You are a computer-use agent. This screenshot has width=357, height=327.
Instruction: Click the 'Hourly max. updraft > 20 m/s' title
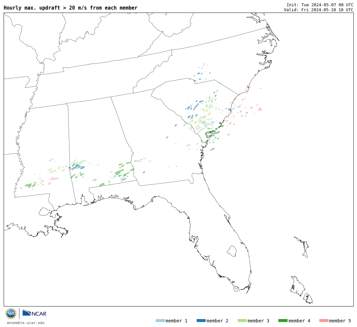point(71,8)
